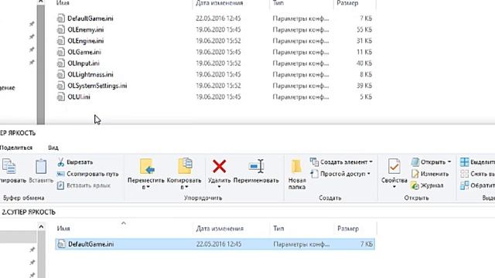Click the Rename (Переименовать) icon
This screenshot has width=495, height=278.
coord(256,166)
